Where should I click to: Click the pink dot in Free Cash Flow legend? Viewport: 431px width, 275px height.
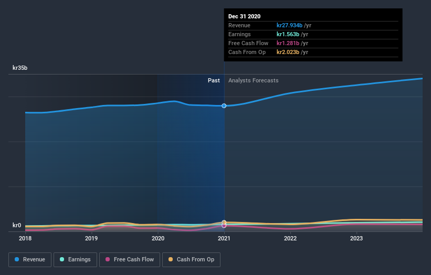[108, 259]
